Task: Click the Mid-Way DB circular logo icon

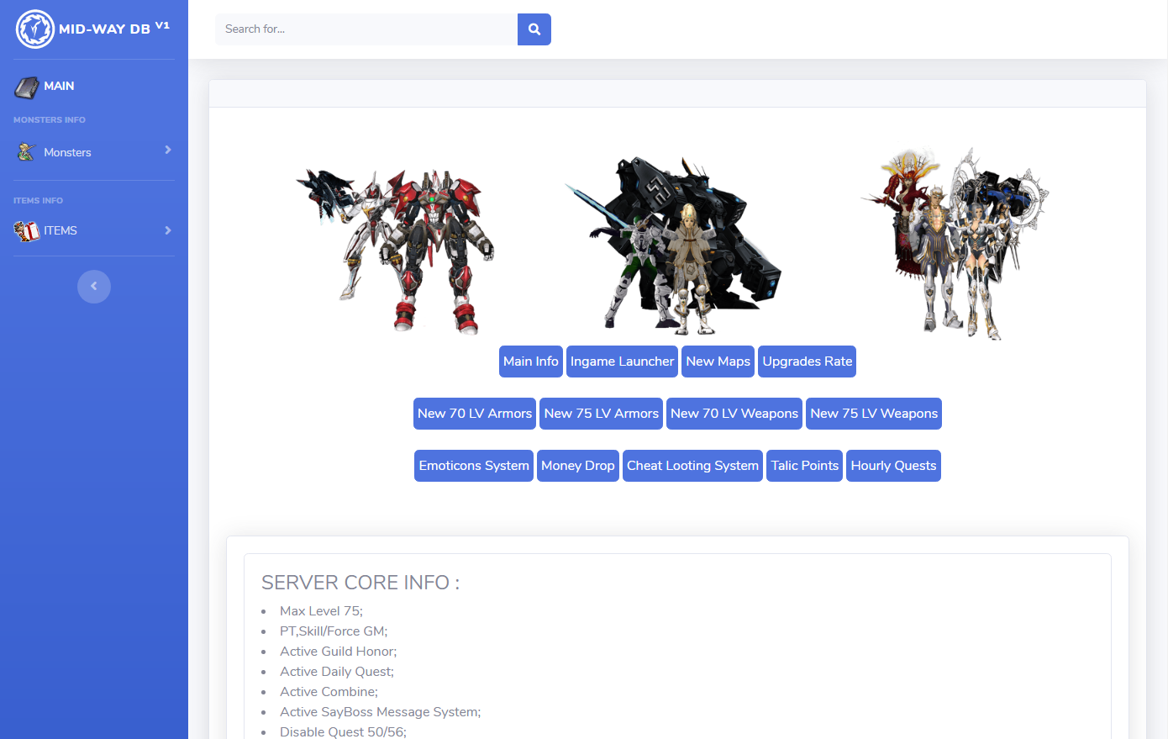Action: [x=35, y=29]
